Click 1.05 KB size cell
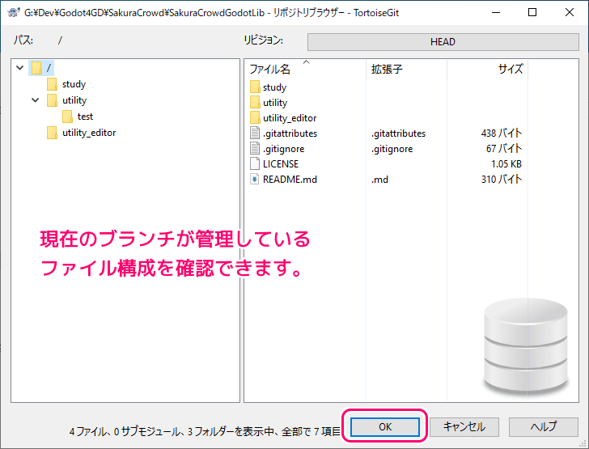The image size is (589, 449). (506, 164)
